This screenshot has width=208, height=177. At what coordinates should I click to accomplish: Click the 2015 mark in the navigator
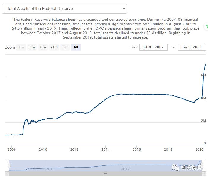click(125, 169)
